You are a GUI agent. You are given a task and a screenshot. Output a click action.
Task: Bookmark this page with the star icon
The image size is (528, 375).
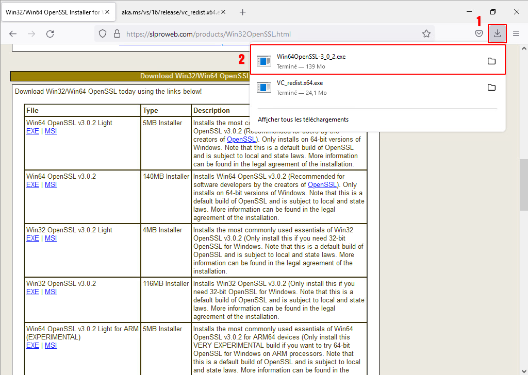coord(426,33)
